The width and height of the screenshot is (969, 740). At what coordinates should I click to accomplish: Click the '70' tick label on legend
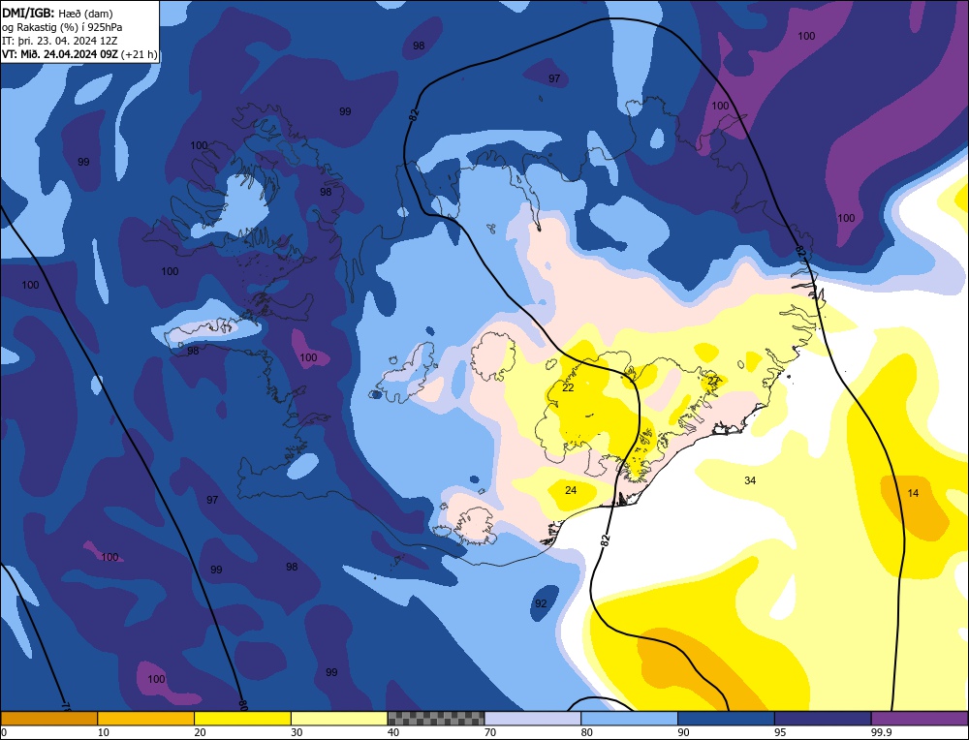click(x=490, y=732)
